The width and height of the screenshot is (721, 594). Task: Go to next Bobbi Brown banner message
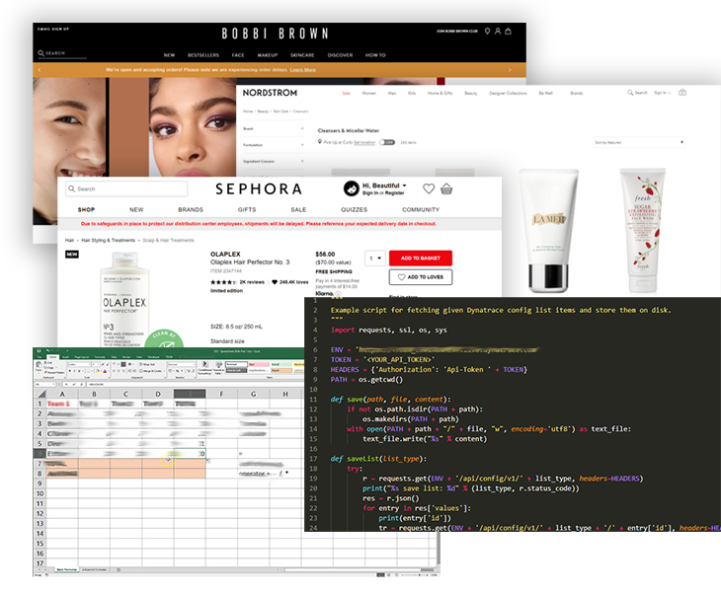(x=510, y=70)
